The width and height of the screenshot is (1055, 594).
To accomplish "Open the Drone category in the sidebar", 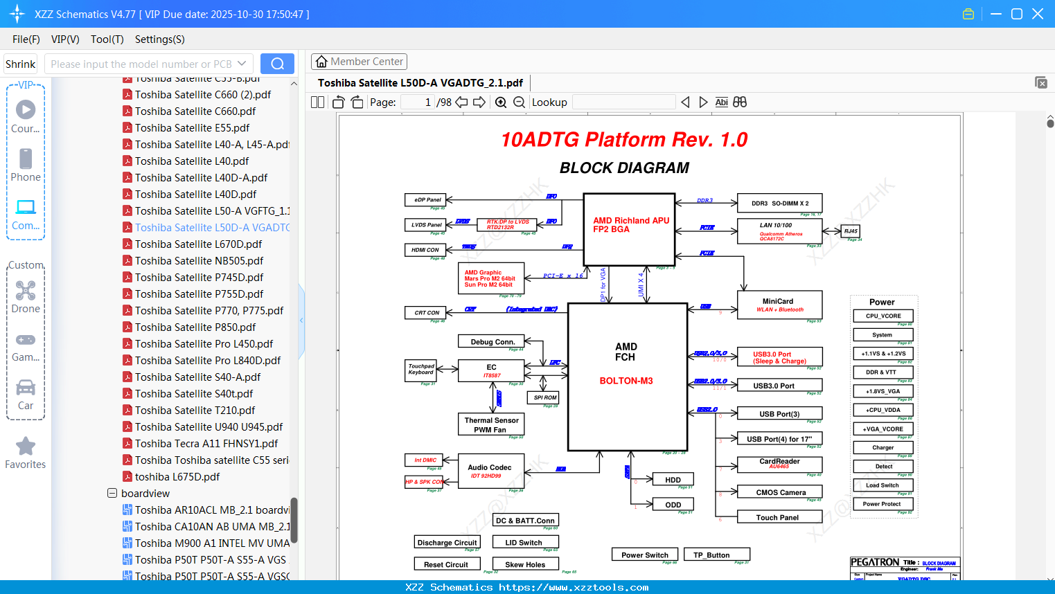I will (26, 297).
